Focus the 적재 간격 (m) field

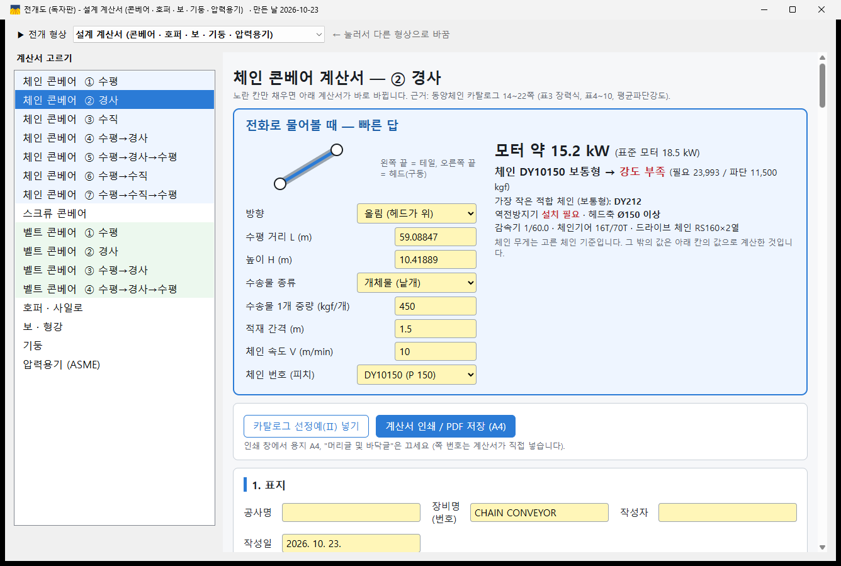pyautogui.click(x=436, y=329)
